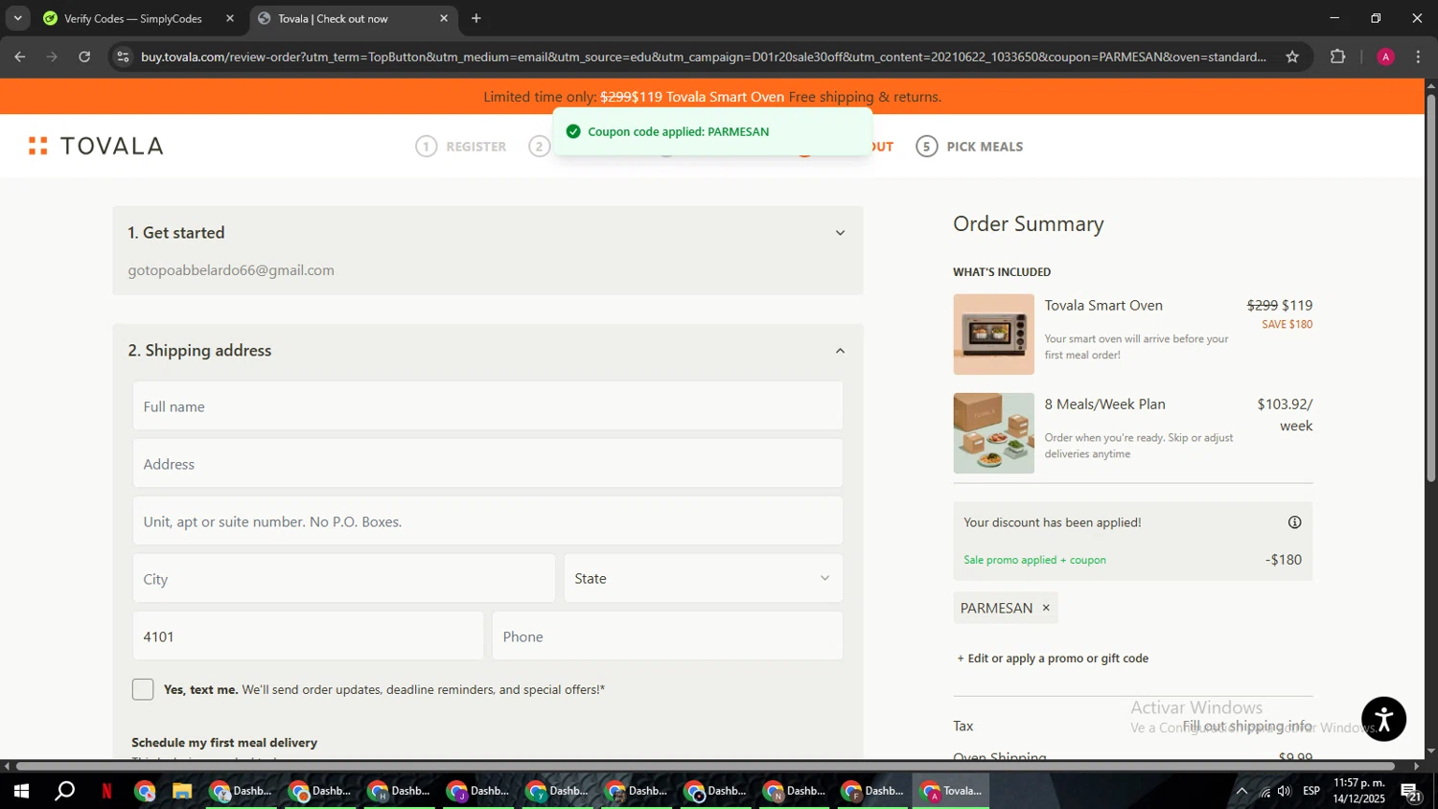Screen dimensions: 1438x809
Task: Open the taskbar clock and date
Action: (x=1359, y=791)
